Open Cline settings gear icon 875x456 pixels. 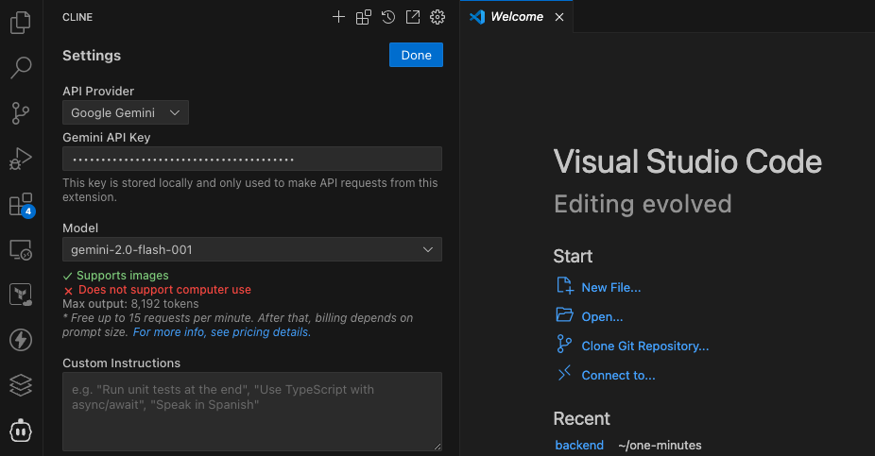(437, 17)
